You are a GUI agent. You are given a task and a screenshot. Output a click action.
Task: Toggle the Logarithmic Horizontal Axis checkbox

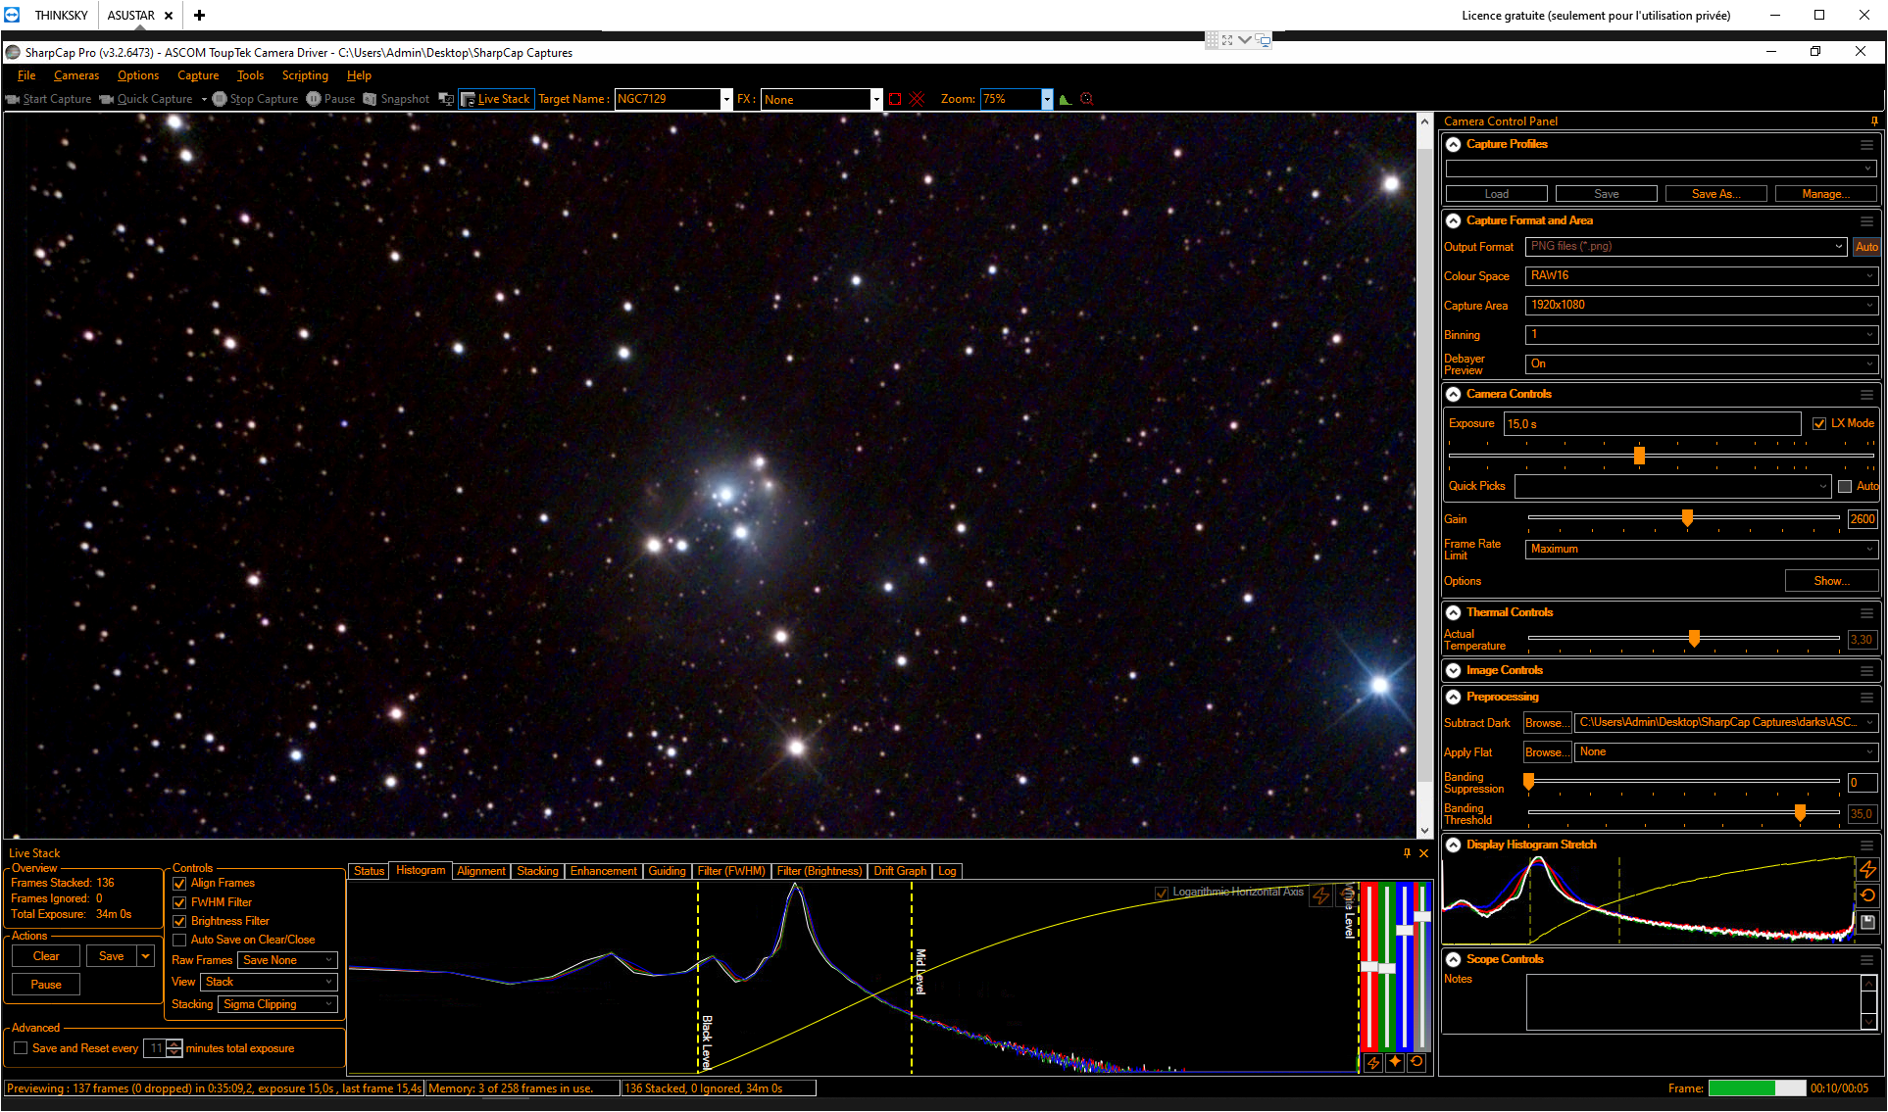point(1162,893)
